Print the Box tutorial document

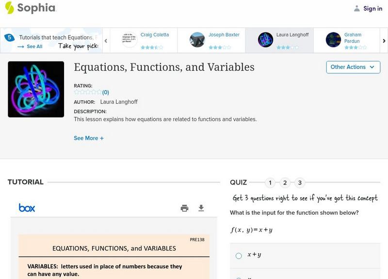coord(184,208)
